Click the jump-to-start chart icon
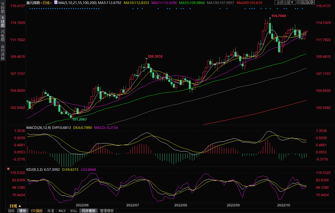The image size is (335, 213). (304, 3)
